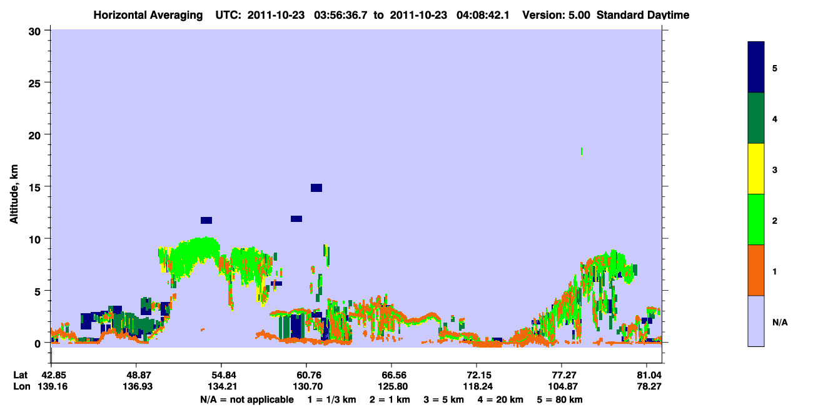Click the orange colorbar segment for 1
The width and height of the screenshot is (813, 417).
pyautogui.click(x=756, y=270)
